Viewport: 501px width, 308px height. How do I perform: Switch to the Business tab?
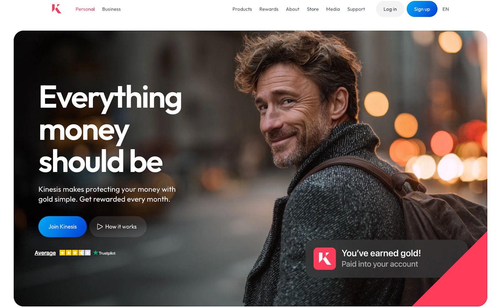coord(111,9)
